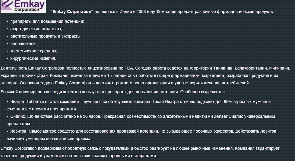Click the sentence starting "Большой популярностью"
The width and height of the screenshot is (295, 161).
coord(114,92)
